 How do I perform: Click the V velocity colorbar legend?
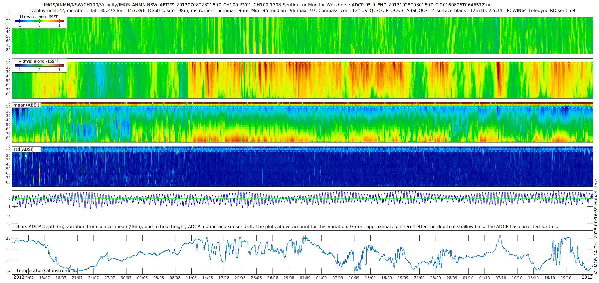(x=39, y=66)
